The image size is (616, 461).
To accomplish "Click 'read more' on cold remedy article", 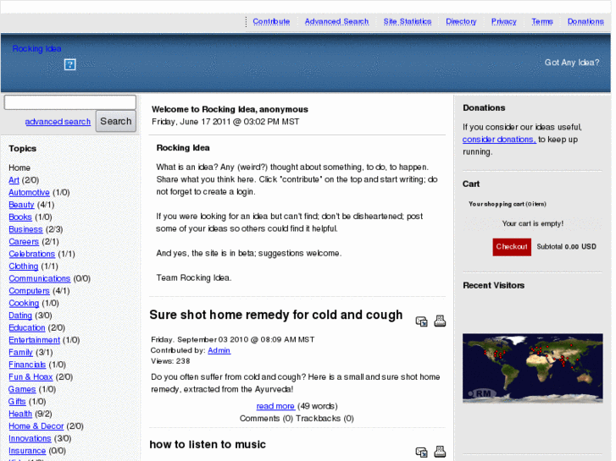I will click(x=275, y=406).
